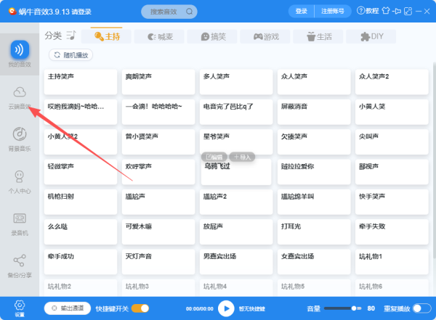Play the 快手笑声 sound card
This screenshot has width=436, height=320.
392,202
